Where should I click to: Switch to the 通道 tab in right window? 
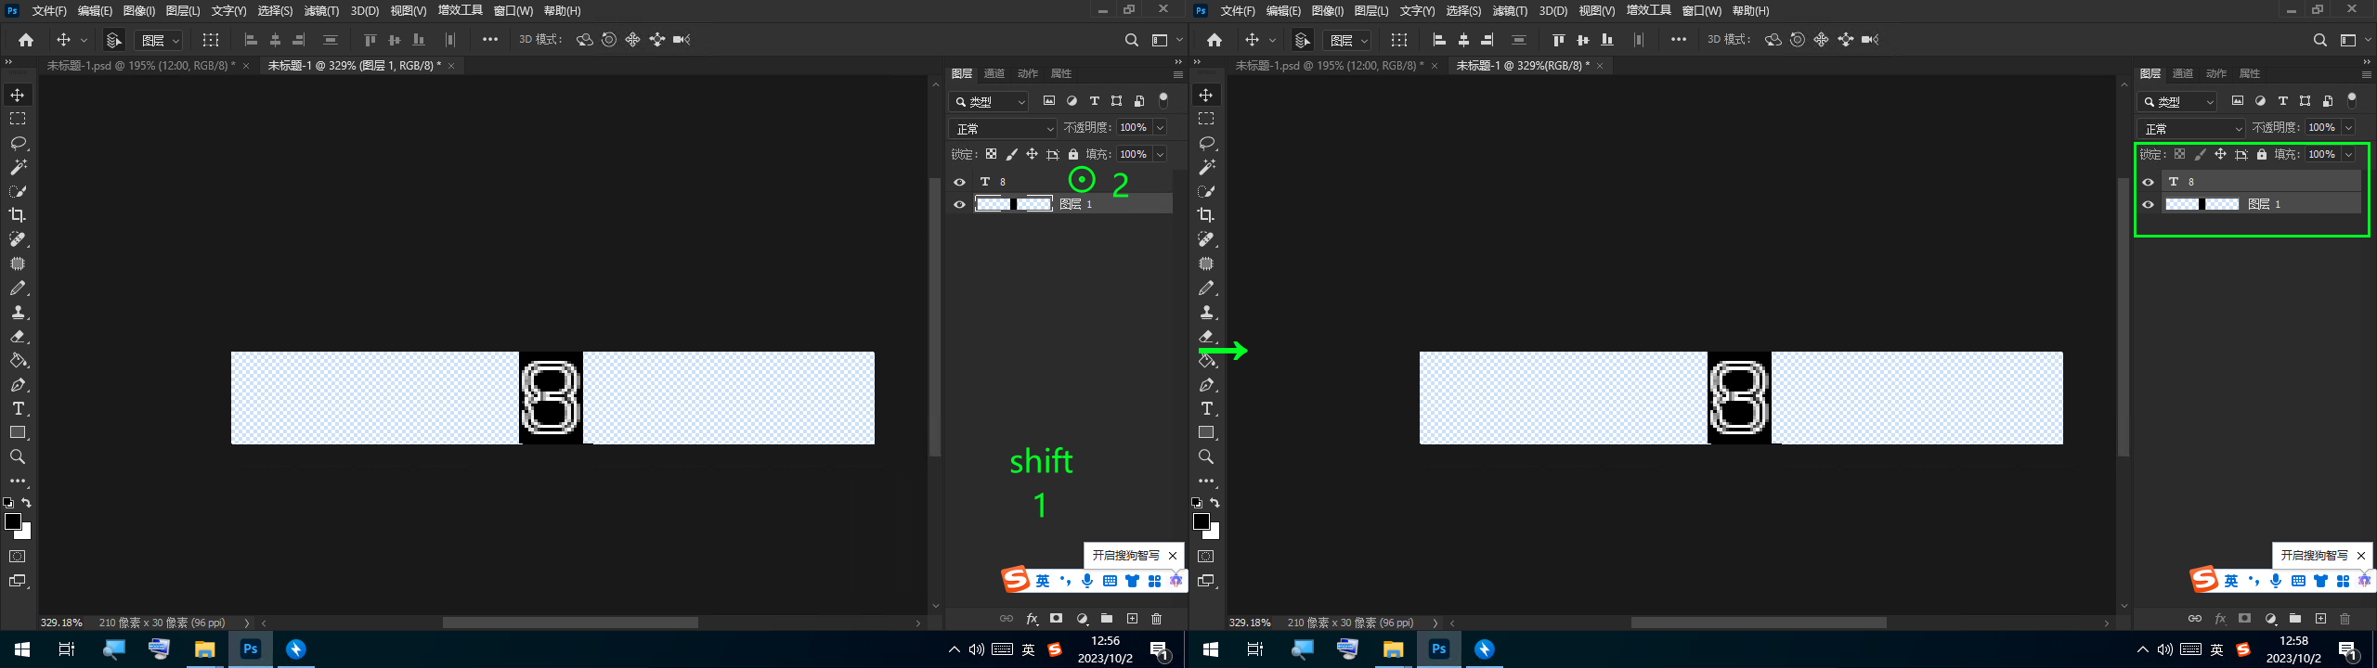pos(2183,73)
